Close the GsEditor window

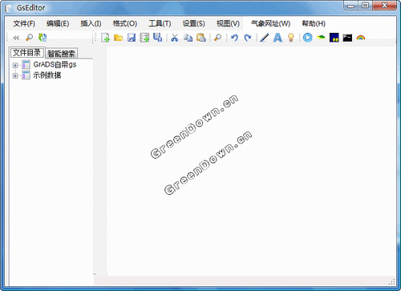pos(384,6)
